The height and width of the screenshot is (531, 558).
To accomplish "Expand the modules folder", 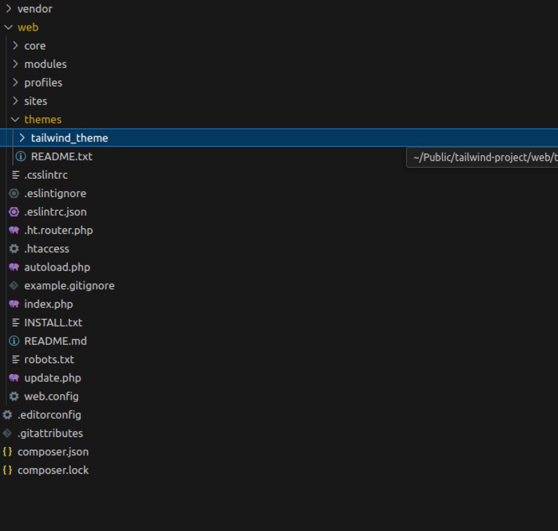I will (14, 64).
